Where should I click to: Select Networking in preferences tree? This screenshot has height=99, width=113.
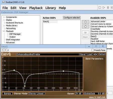[11, 28]
